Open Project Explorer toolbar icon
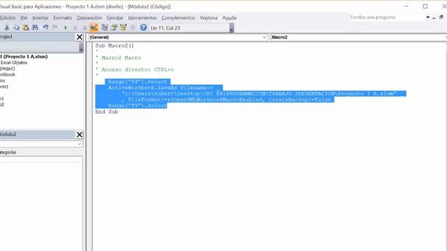 104,28
